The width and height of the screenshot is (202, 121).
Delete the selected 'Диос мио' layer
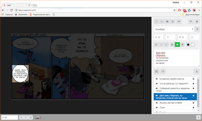193,96
